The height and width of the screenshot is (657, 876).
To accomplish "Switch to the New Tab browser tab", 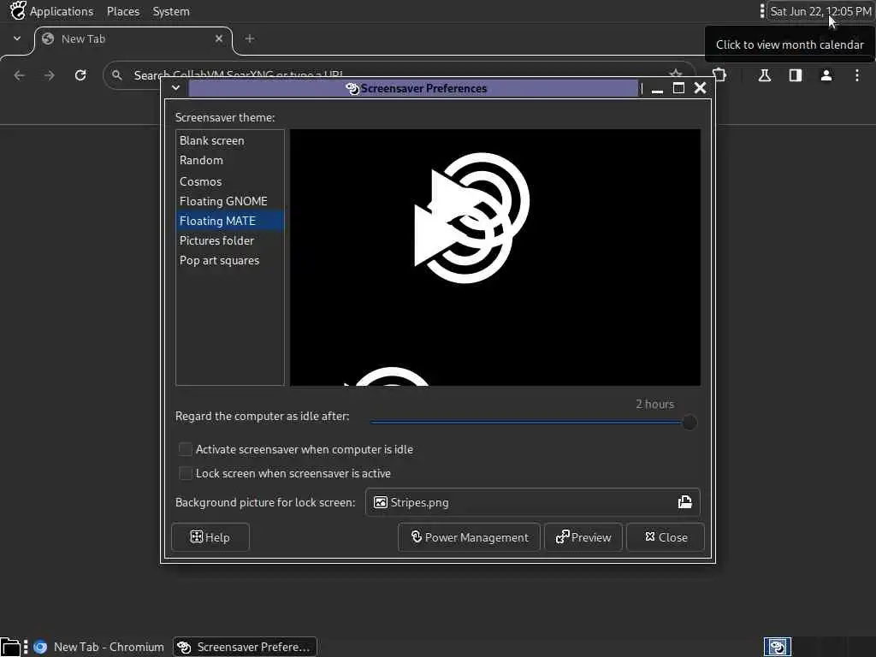I will click(x=132, y=39).
